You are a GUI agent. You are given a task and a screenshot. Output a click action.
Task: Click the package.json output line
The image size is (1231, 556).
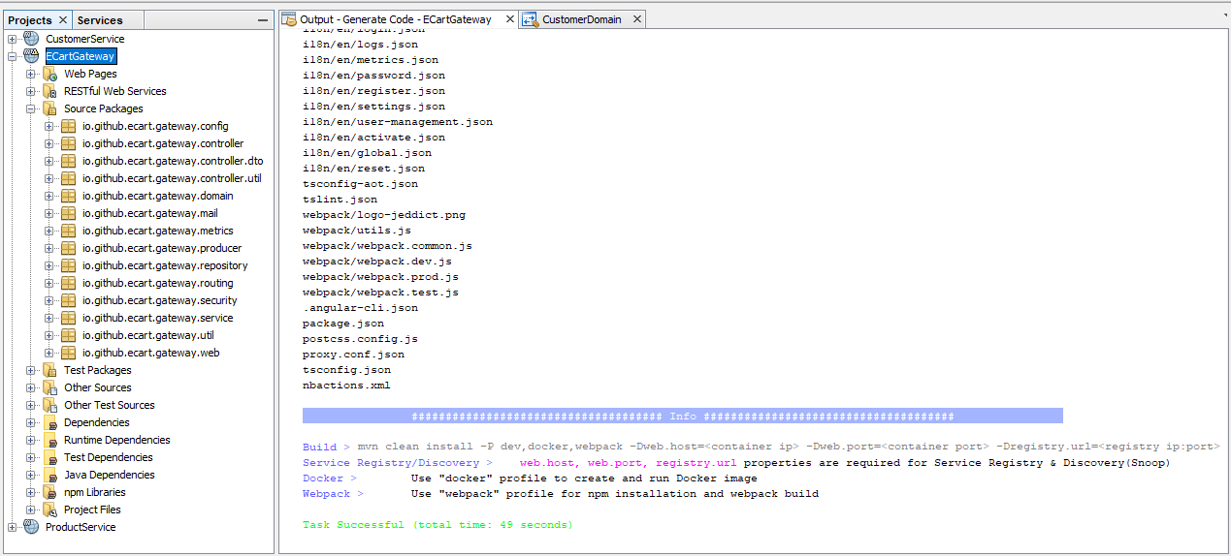pyautogui.click(x=343, y=324)
